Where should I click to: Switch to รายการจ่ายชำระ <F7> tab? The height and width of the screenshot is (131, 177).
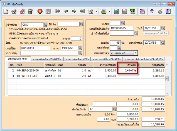click(78, 59)
